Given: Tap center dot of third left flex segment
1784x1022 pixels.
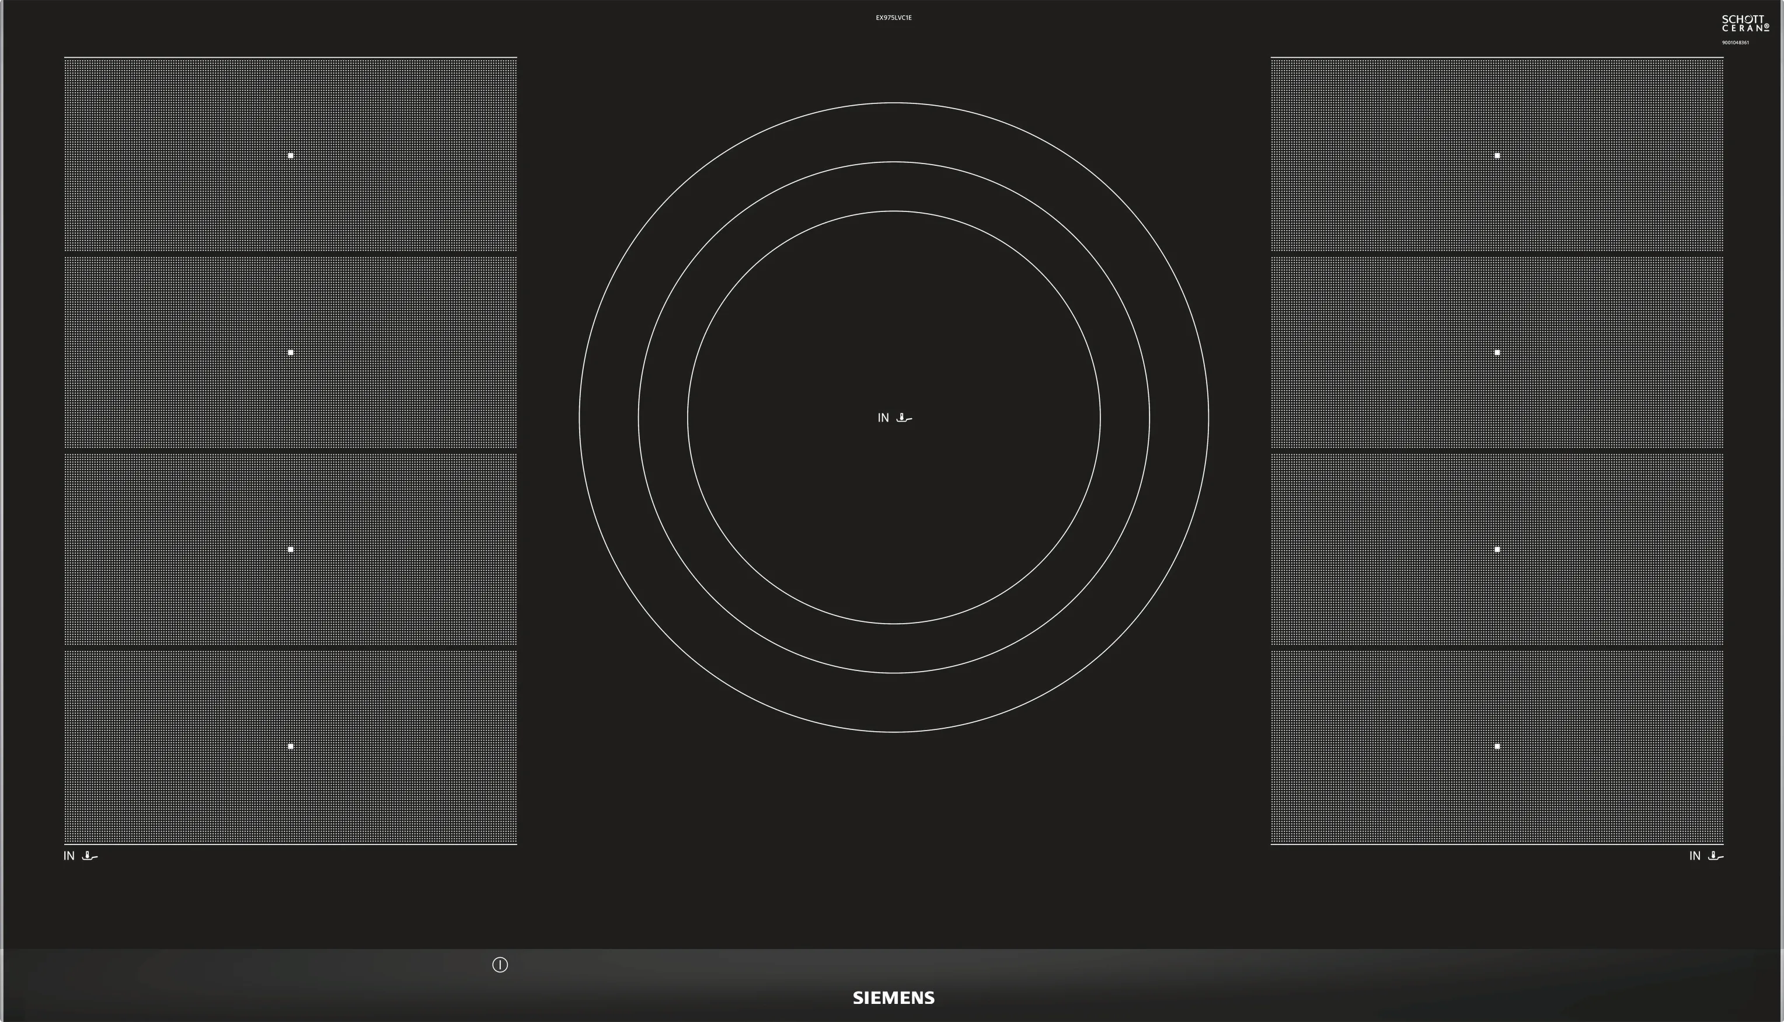Looking at the screenshot, I should click(291, 549).
